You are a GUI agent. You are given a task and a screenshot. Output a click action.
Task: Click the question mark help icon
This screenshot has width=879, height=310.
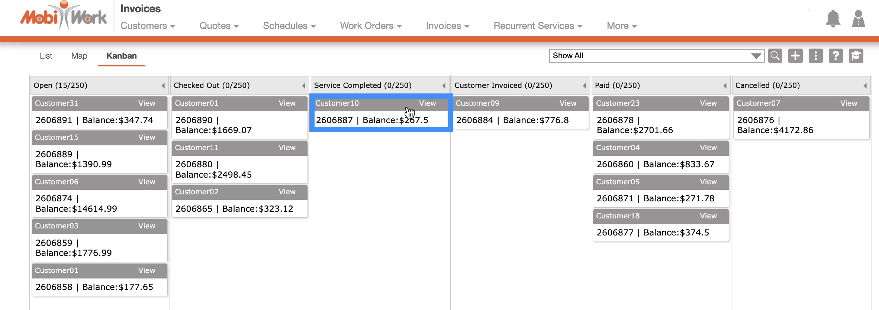pos(835,56)
